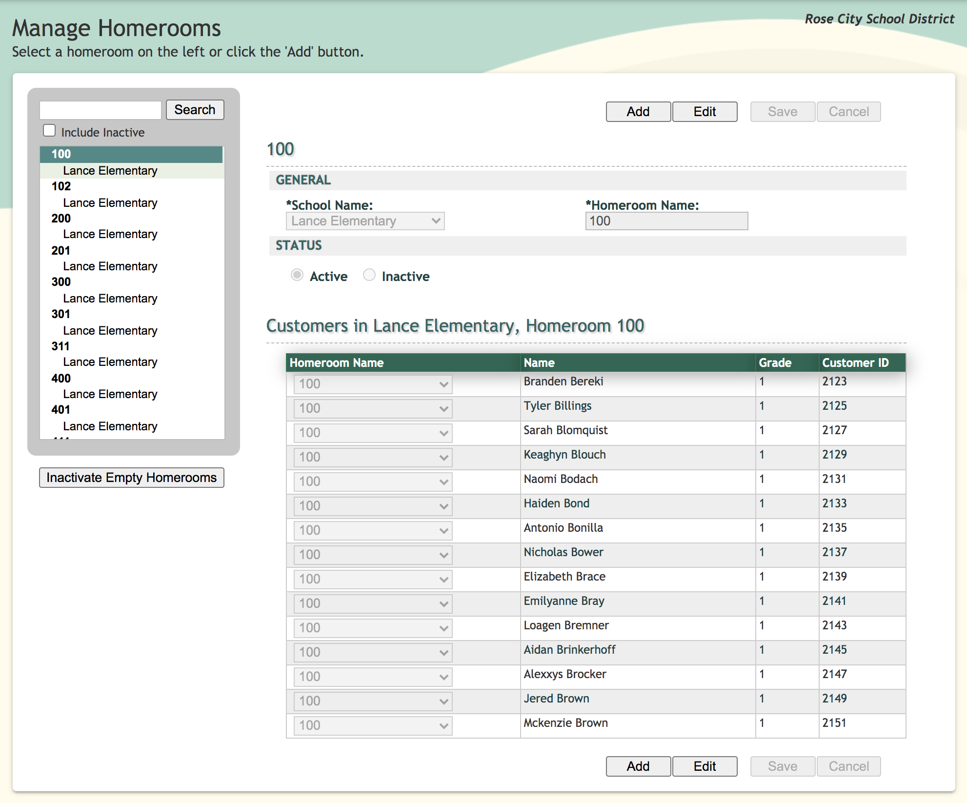
Task: Click Inactivate Empty Homerooms button
Action: [x=132, y=478]
